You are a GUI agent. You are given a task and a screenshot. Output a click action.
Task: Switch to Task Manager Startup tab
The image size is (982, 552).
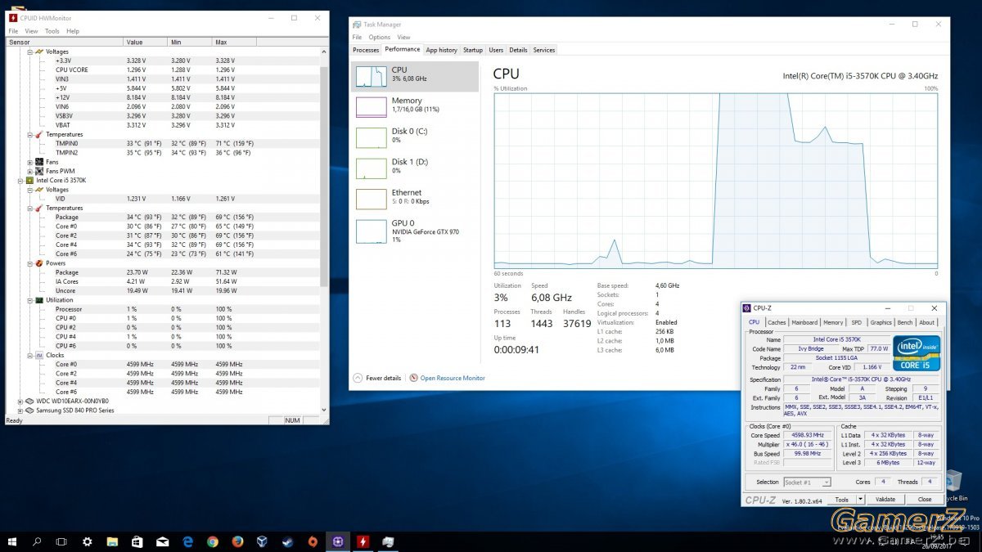click(x=473, y=50)
